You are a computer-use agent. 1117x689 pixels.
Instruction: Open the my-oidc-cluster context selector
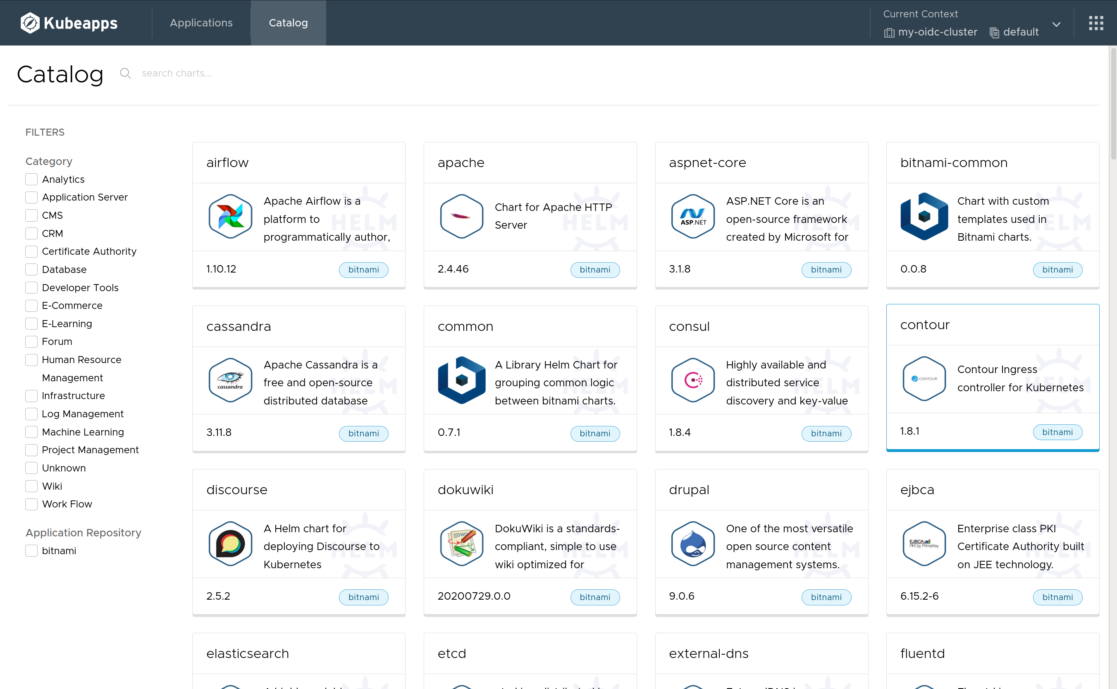tap(931, 32)
